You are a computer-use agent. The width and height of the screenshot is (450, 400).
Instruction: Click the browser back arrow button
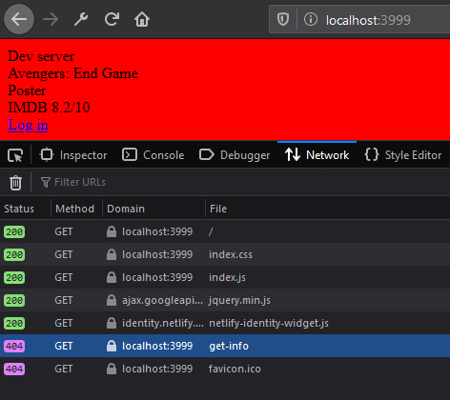click(x=19, y=20)
